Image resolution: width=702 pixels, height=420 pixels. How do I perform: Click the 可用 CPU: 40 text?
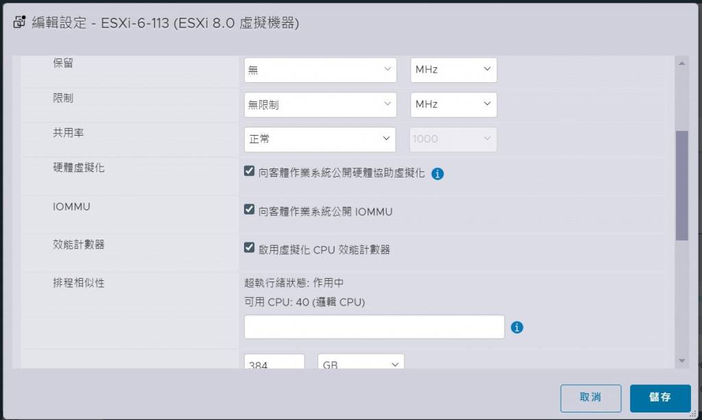pyautogui.click(x=304, y=302)
